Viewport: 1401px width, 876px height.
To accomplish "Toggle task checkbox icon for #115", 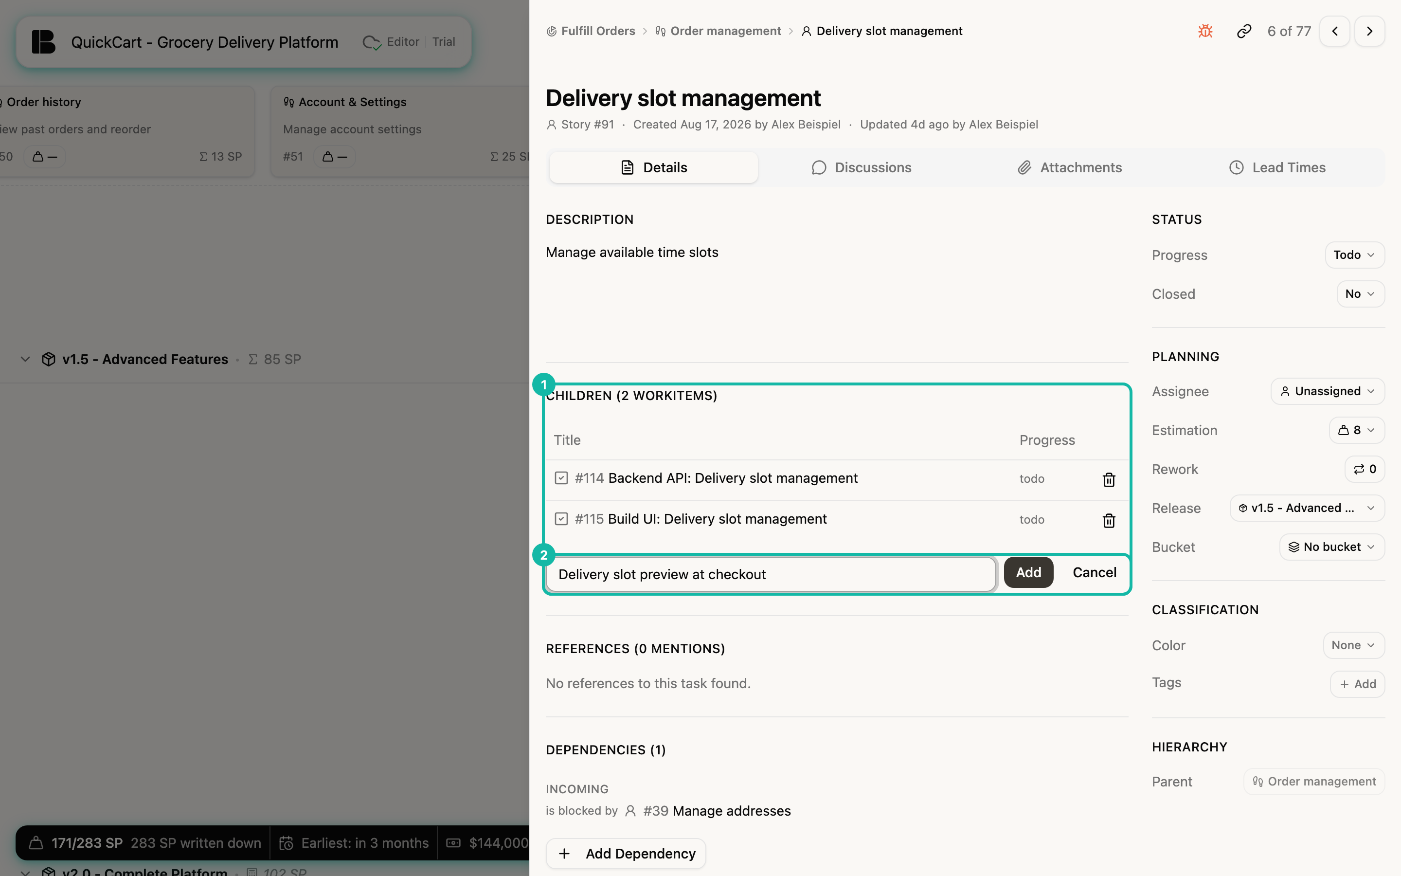I will pyautogui.click(x=561, y=518).
